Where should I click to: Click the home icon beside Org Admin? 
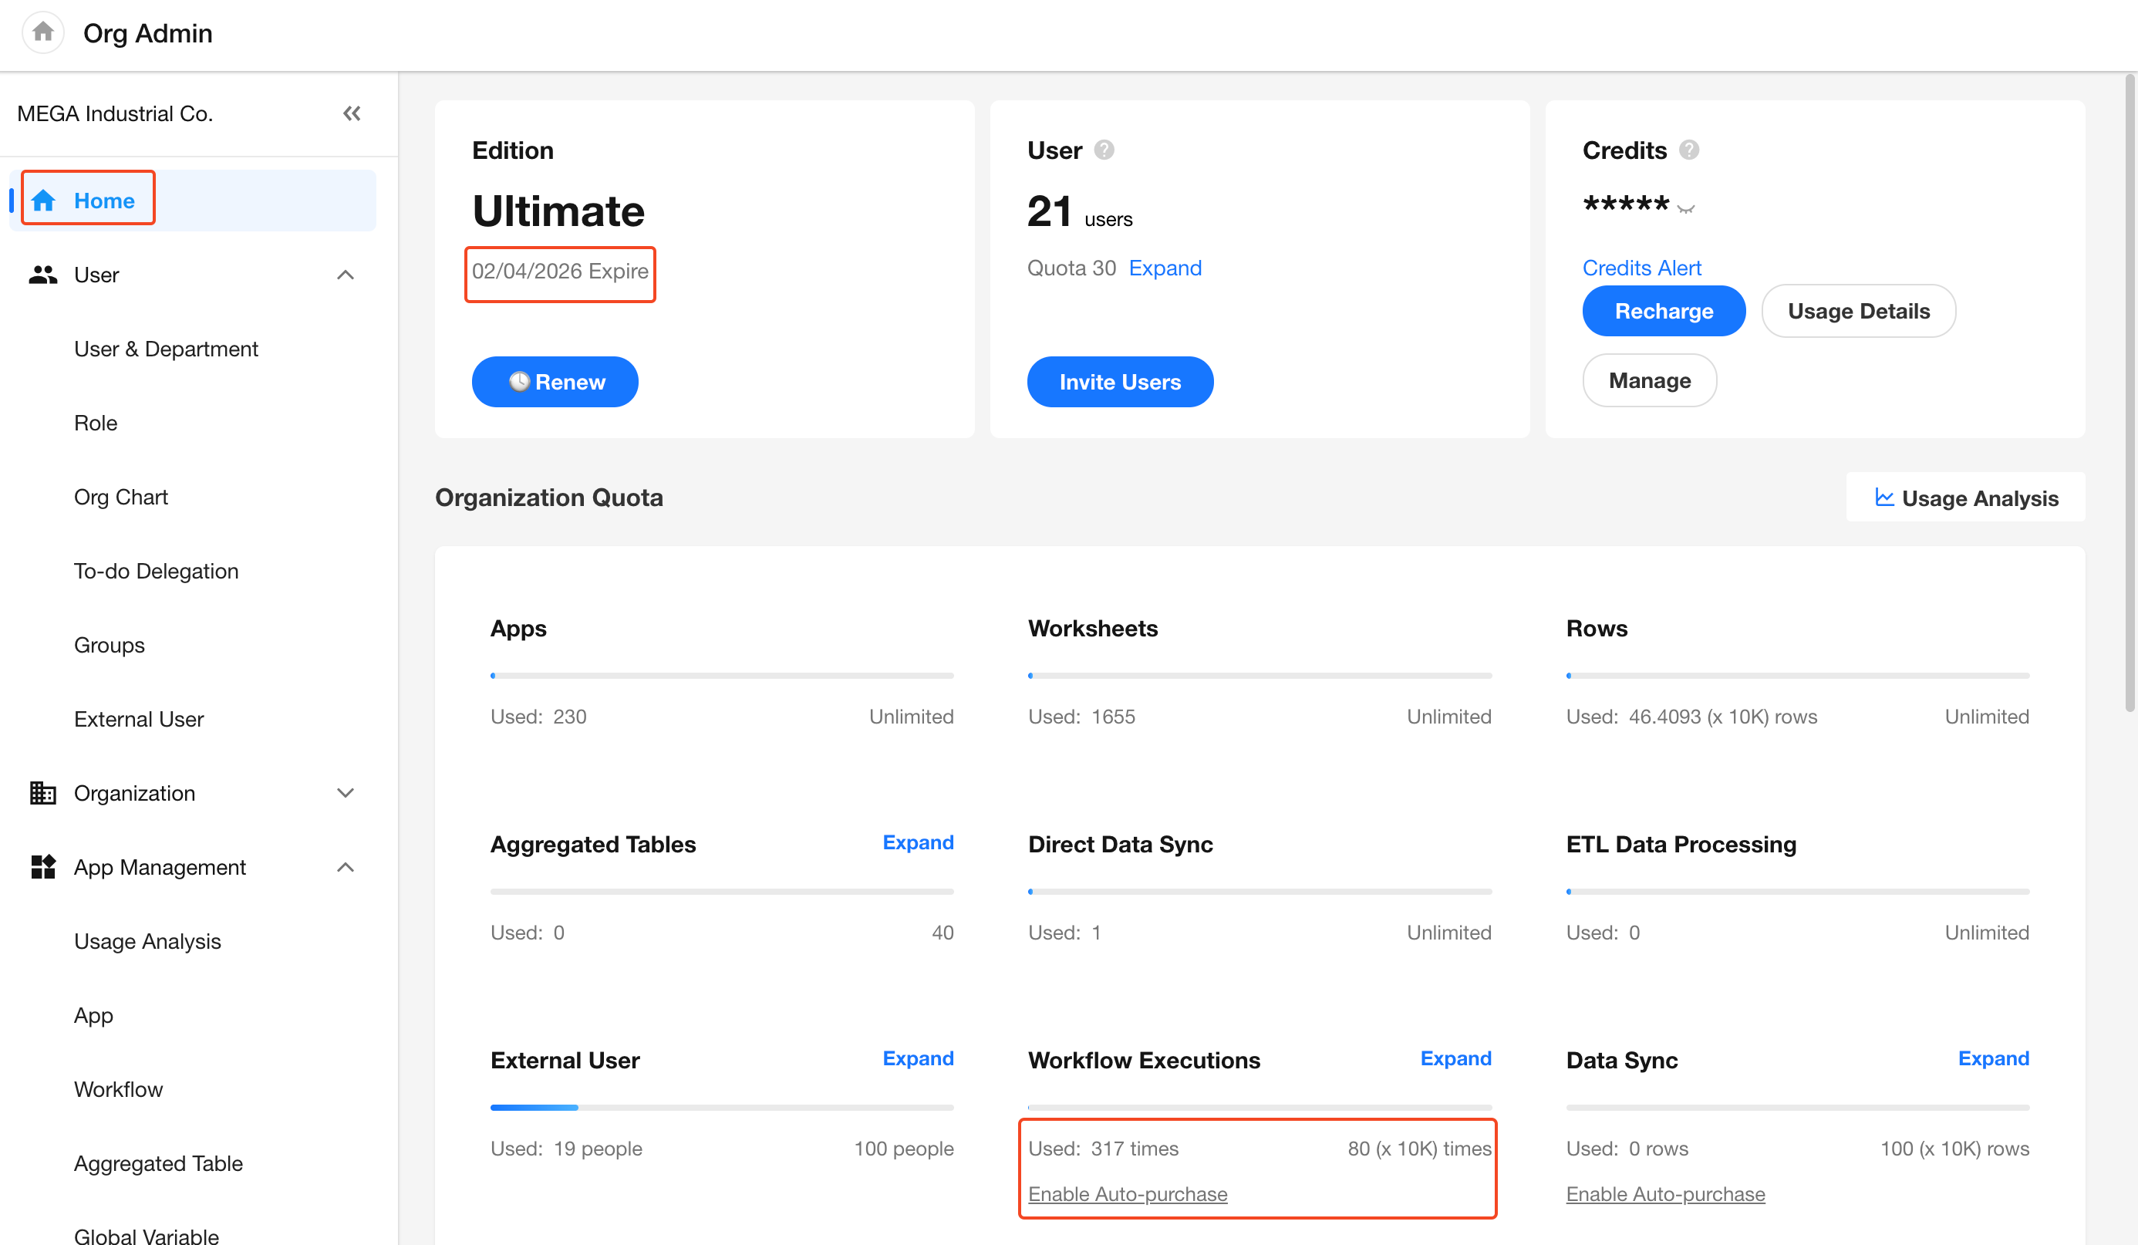pos(42,33)
